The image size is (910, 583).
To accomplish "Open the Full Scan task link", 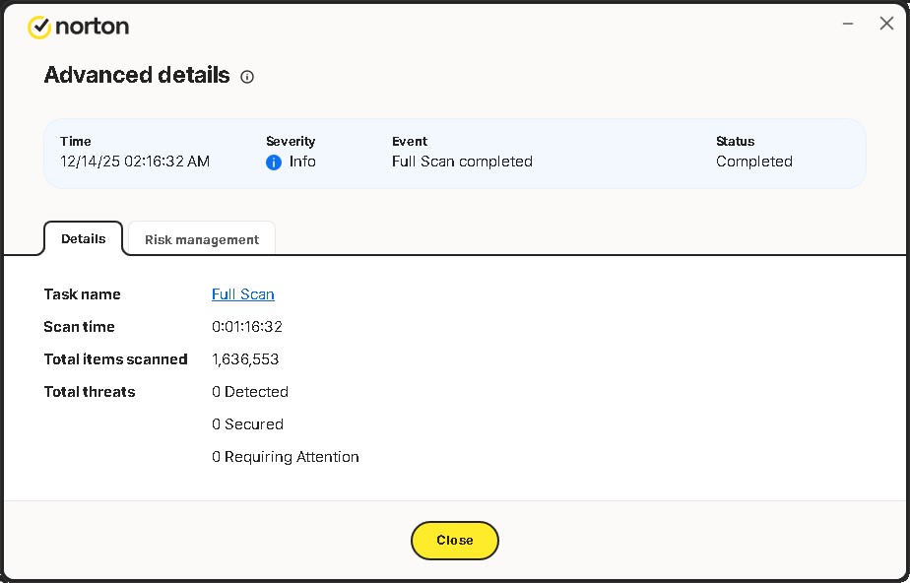I will (243, 294).
